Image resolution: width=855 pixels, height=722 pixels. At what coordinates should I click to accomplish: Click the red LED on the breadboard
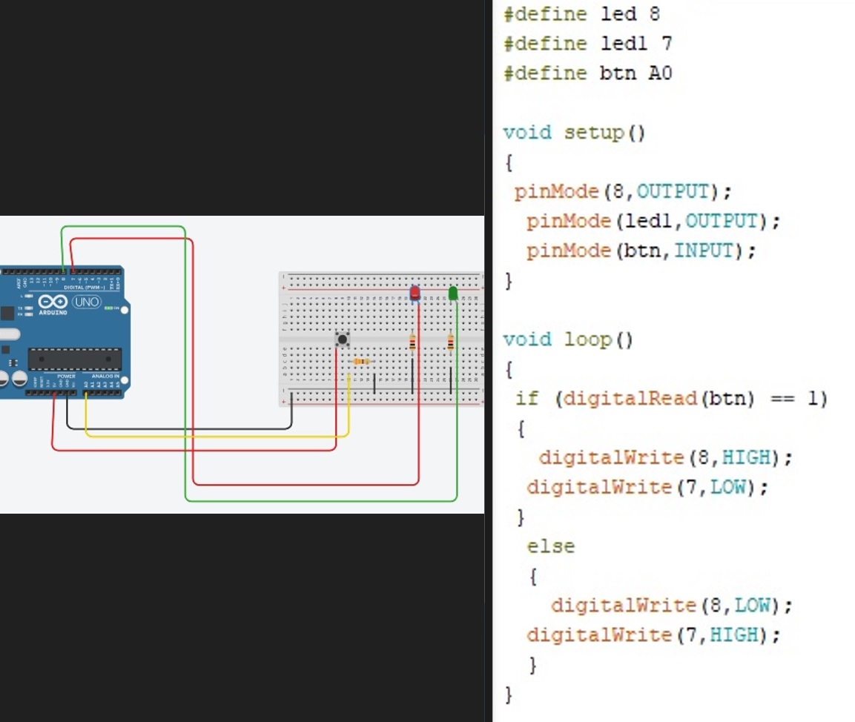(x=415, y=294)
